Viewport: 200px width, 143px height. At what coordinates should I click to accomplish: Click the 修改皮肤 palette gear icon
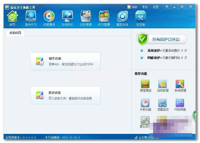click(x=40, y=95)
